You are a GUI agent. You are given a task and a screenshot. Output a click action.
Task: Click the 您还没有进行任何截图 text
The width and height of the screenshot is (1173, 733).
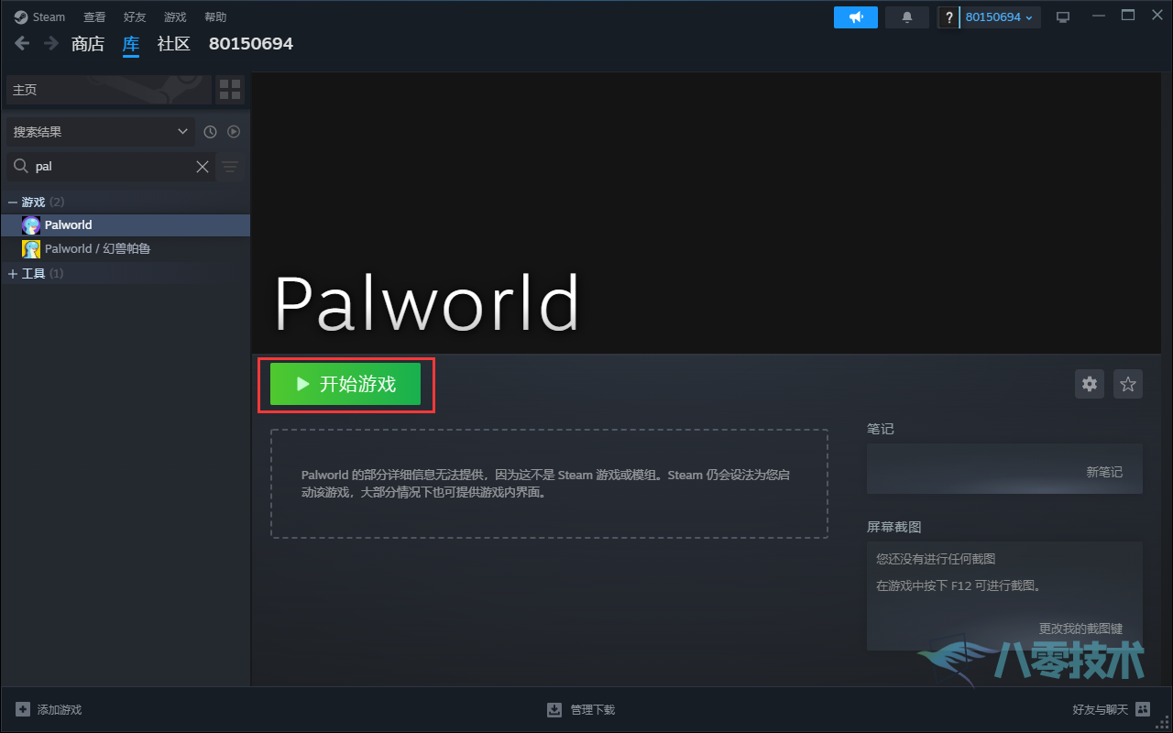936,559
